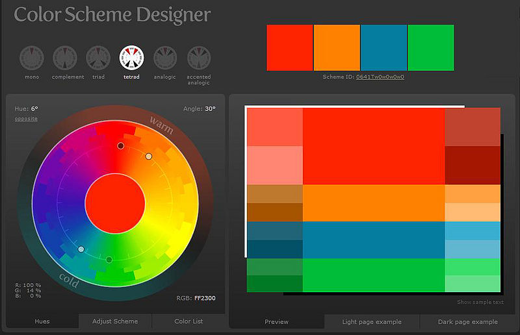The image size is (520, 335).
Task: Click the dark green preview block
Action: (275, 284)
